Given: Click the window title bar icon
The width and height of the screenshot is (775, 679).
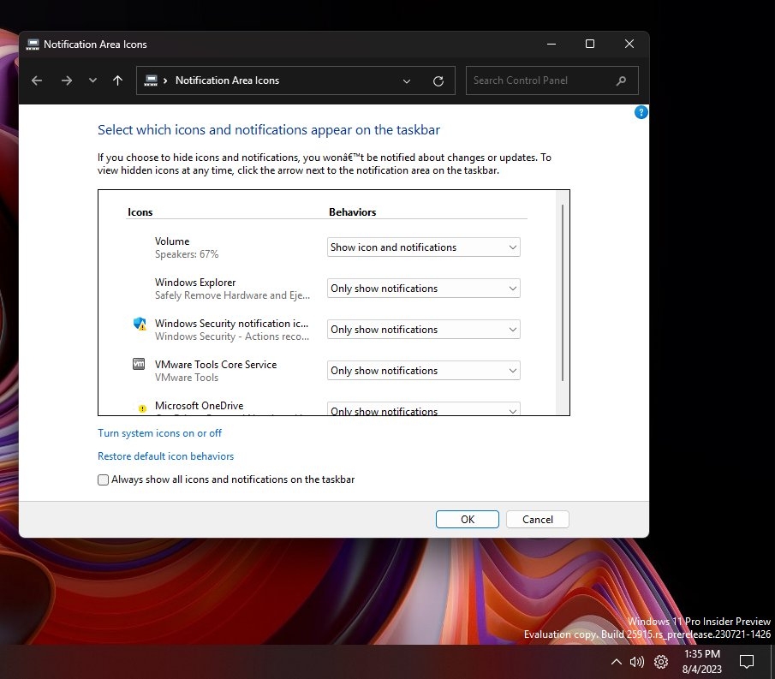Looking at the screenshot, I should coord(33,45).
